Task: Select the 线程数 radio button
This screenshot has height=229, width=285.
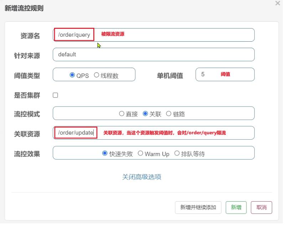Action: click(x=97, y=75)
